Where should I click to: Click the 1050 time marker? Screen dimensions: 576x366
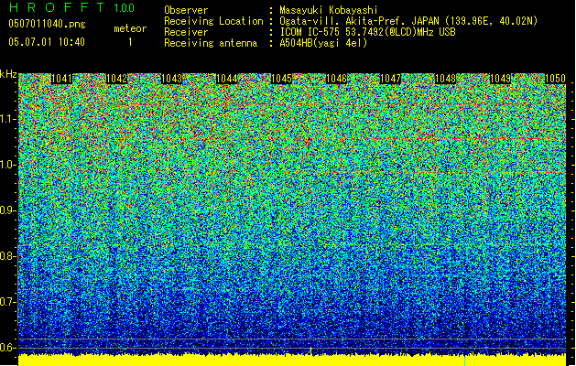tap(555, 79)
